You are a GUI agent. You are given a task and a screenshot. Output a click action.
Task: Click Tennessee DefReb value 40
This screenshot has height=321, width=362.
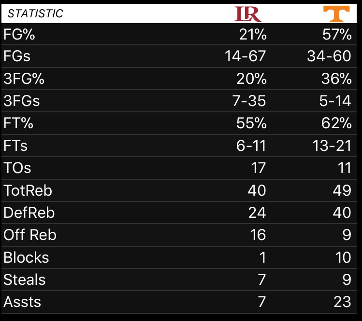coord(342,212)
